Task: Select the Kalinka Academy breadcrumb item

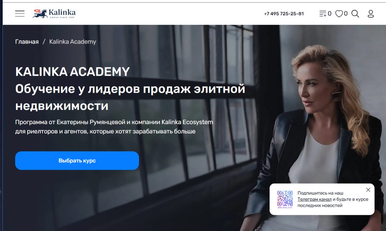Action: pos(73,42)
